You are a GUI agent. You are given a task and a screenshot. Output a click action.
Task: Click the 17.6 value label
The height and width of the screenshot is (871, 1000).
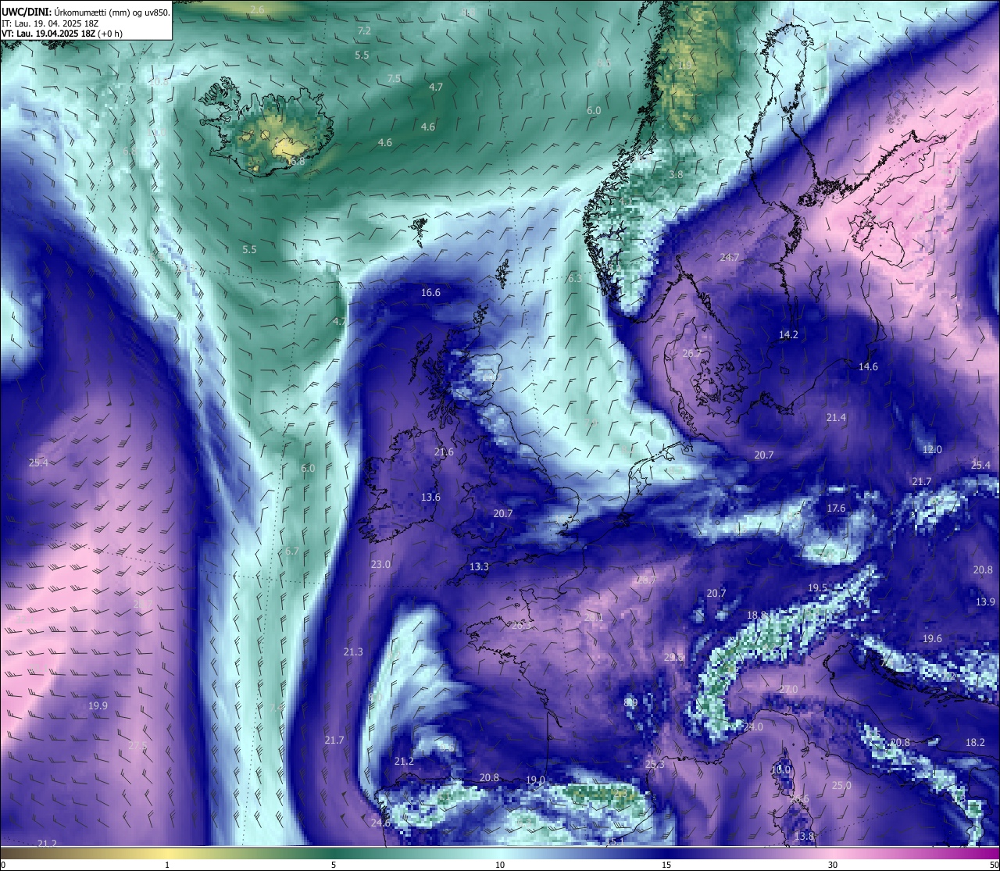pos(836,508)
